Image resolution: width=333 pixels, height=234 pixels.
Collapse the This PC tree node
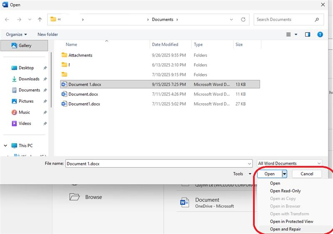click(5, 145)
